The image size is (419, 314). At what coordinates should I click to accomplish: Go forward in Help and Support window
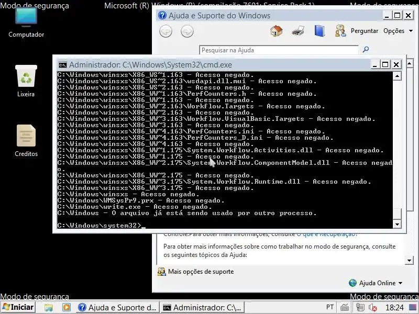[x=187, y=31]
